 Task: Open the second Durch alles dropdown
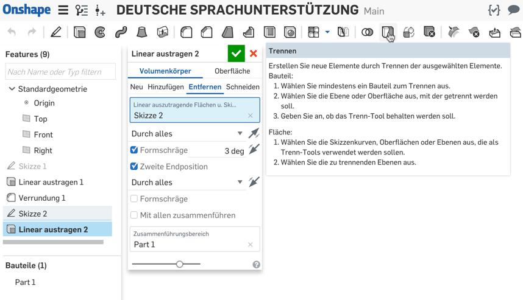click(187, 182)
